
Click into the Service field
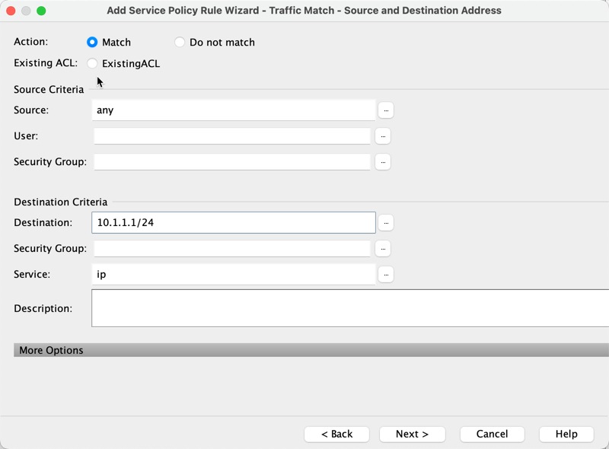(x=233, y=275)
